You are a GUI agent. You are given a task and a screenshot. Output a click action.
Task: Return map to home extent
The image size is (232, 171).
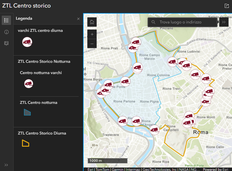[x=92, y=22]
